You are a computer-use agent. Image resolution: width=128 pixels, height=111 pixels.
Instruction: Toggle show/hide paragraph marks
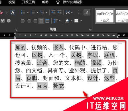coord(87,12)
